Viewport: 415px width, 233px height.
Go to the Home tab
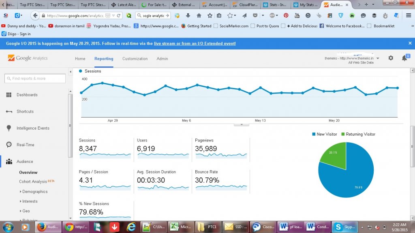(80, 58)
